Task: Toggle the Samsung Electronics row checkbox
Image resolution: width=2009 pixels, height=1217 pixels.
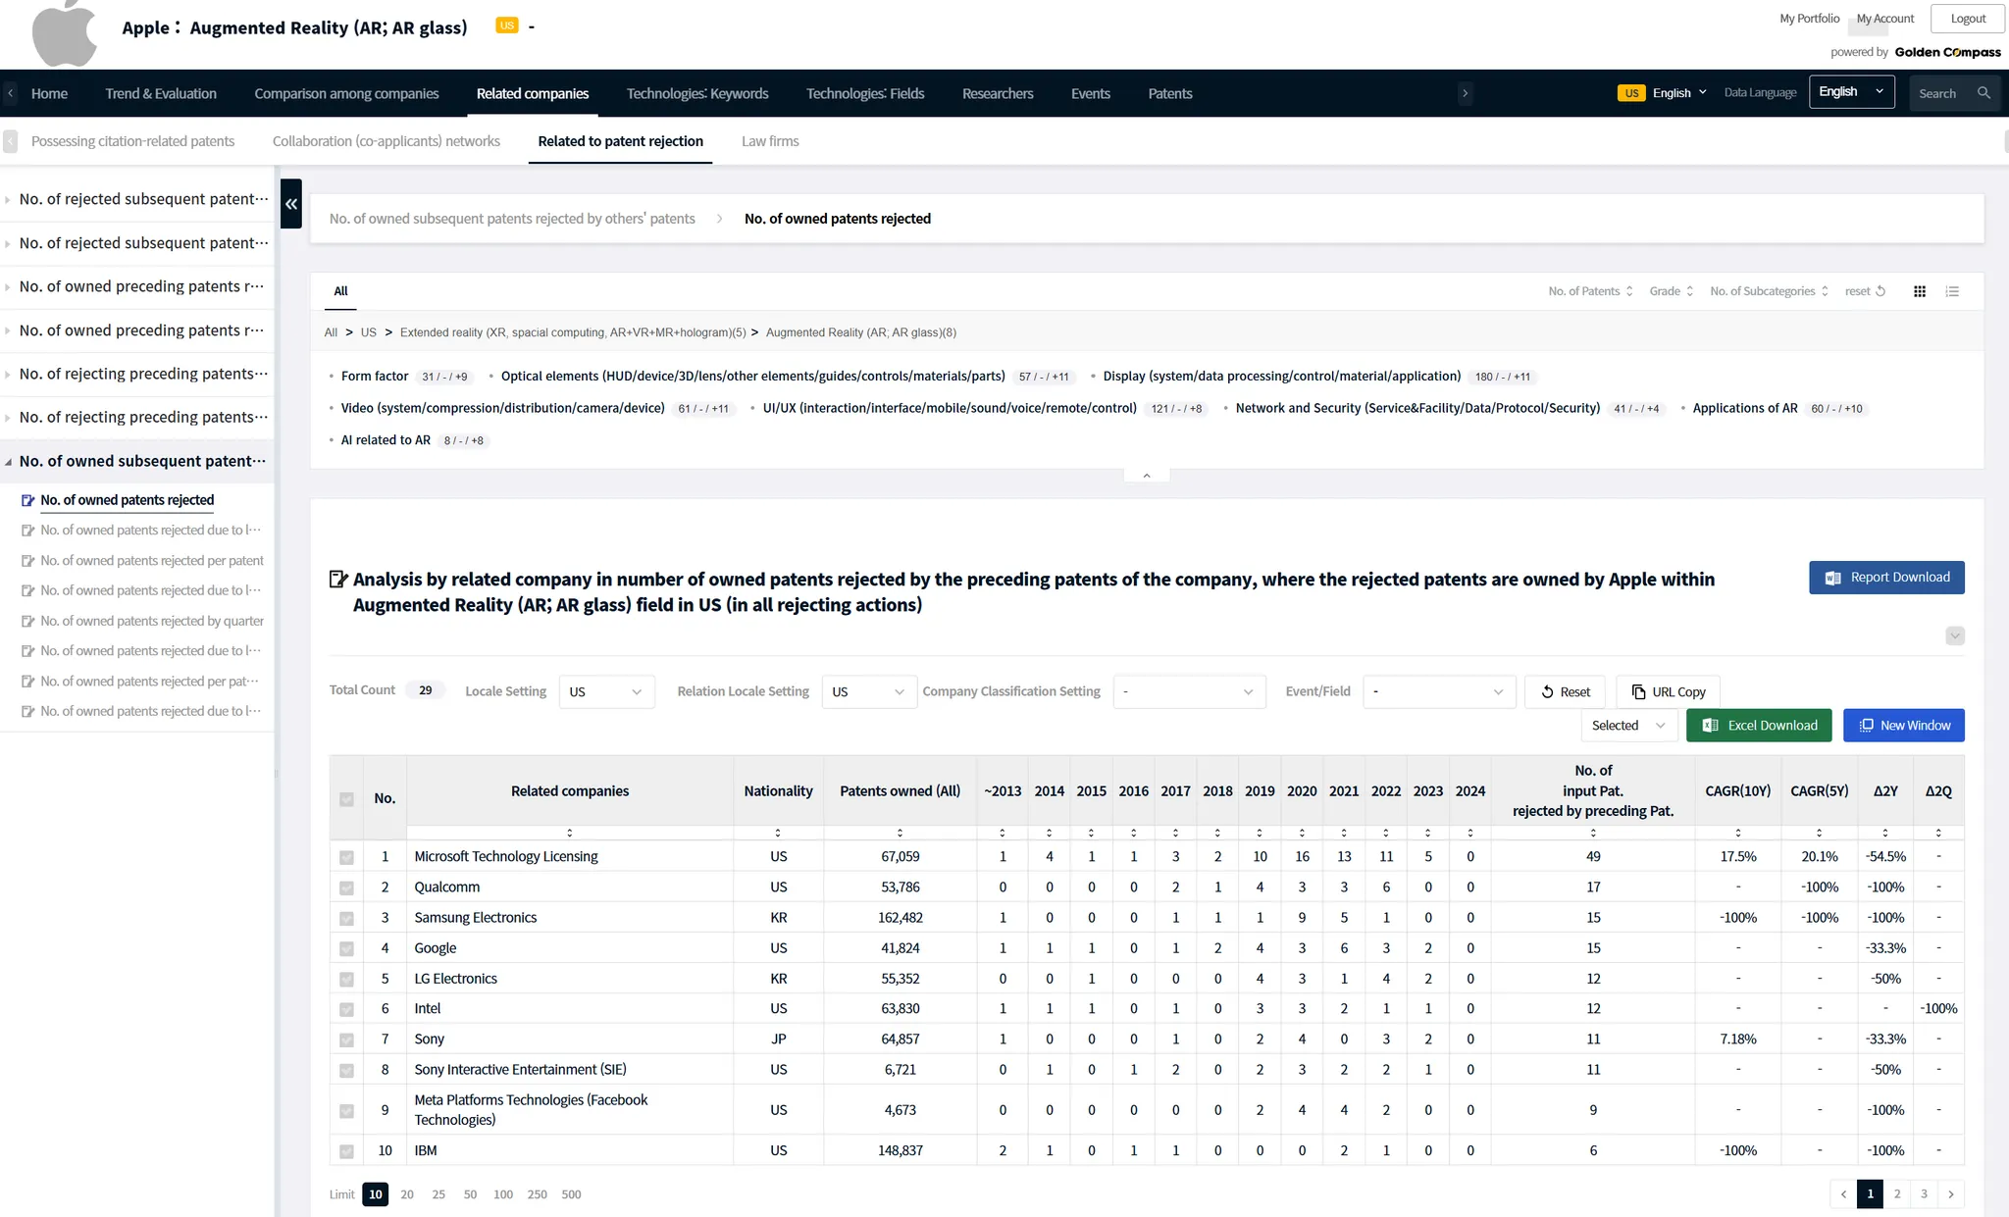Action: pyautogui.click(x=346, y=919)
